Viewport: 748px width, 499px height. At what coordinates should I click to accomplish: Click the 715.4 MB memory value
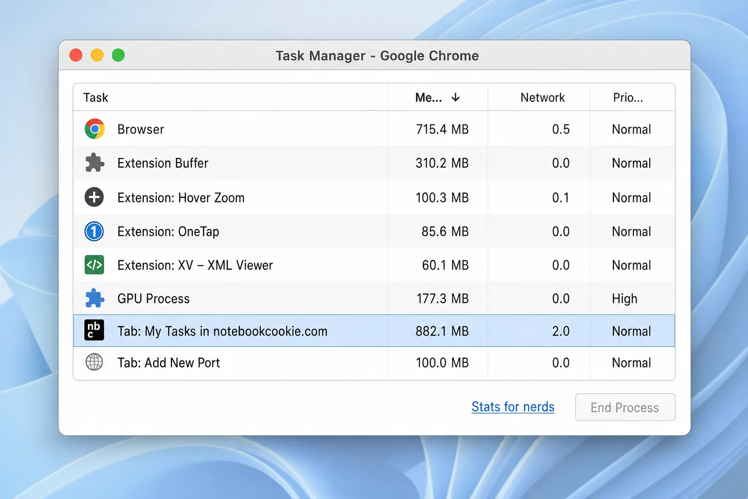442,129
